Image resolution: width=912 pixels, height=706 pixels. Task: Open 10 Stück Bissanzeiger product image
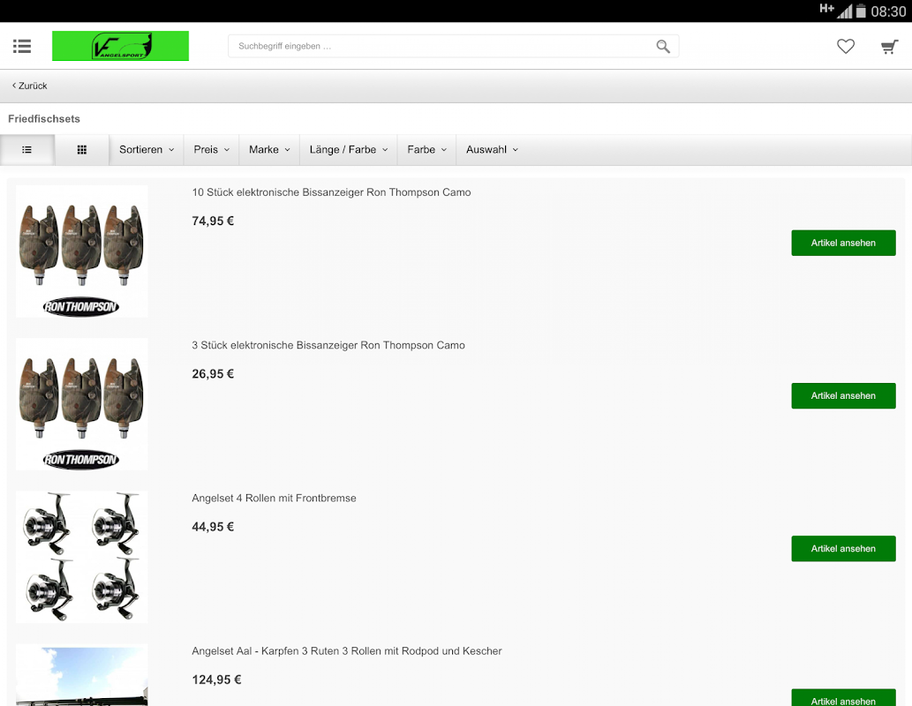[81, 252]
